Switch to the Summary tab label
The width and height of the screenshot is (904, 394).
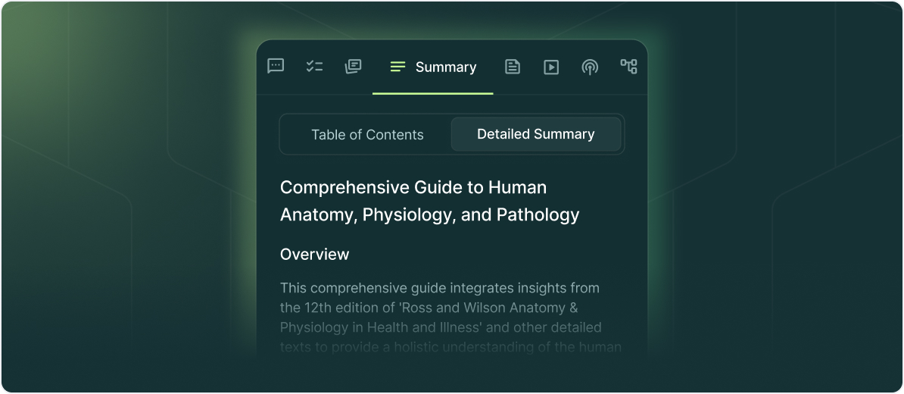pos(446,67)
